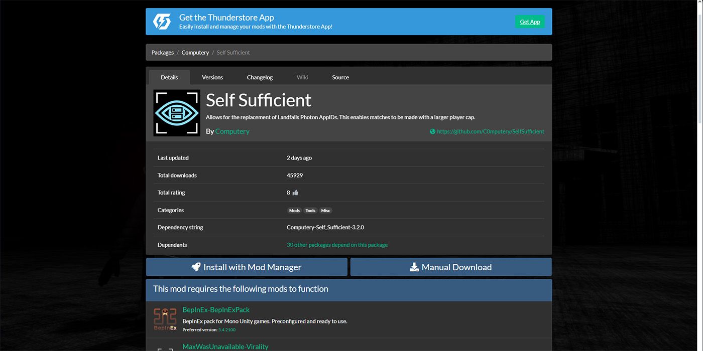Click the Self Sufficient eye mod icon
This screenshot has width=703, height=351.
click(177, 113)
